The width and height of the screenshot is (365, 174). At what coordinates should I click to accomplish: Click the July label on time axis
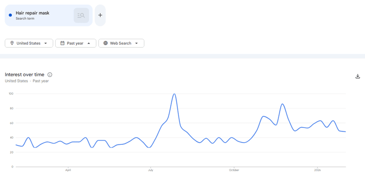pos(151,170)
